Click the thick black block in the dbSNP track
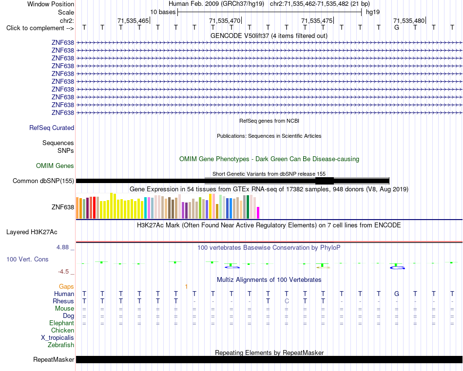Viewport: 463px width, 371px height. (x=325, y=181)
